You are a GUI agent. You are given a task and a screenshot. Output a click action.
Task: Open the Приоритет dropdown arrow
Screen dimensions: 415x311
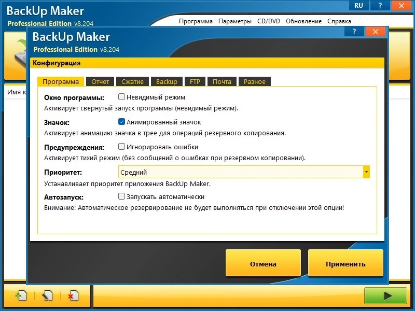tap(366, 172)
